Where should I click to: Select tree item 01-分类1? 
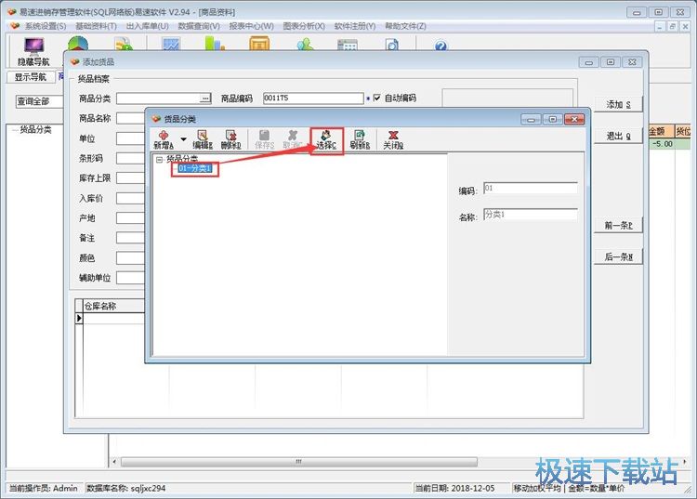(194, 168)
